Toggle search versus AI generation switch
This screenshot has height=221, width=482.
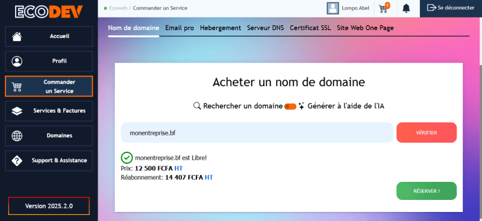point(290,107)
